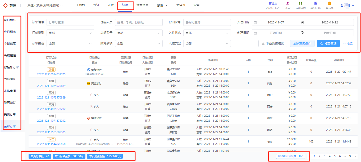The height and width of the screenshot is (162, 361).
Task: Click the 美团预付 channel icon
Action: 89,83
